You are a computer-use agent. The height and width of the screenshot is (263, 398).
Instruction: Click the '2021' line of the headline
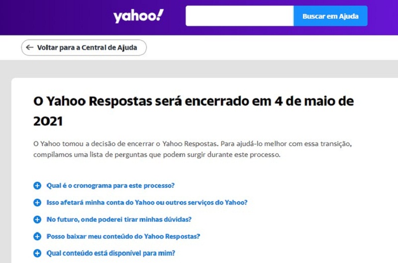click(48, 121)
